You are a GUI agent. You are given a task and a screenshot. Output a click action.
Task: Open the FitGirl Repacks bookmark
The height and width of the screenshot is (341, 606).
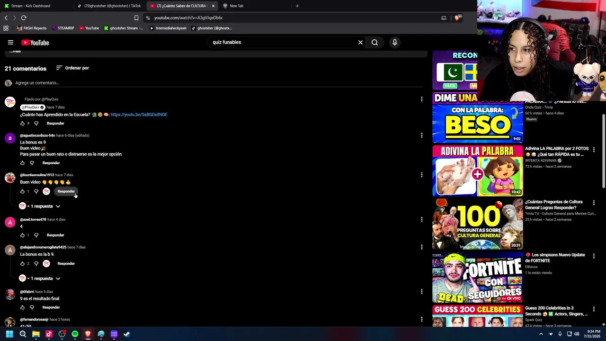coord(32,28)
